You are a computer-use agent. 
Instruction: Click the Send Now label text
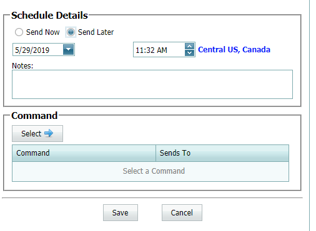click(x=43, y=32)
